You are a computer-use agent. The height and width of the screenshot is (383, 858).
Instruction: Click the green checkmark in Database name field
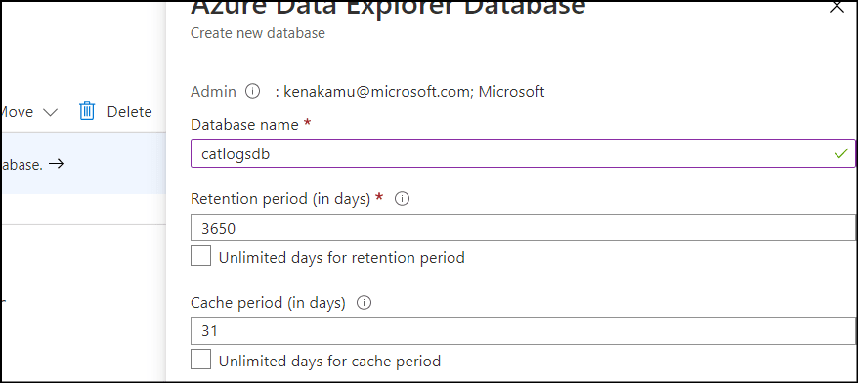pos(841,153)
